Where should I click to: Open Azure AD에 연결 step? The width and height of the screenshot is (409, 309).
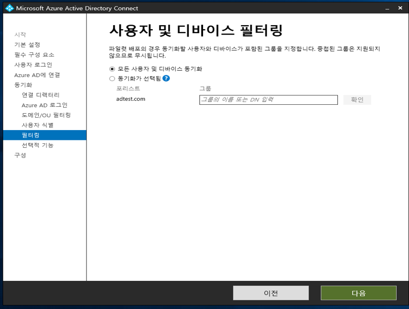(37, 75)
